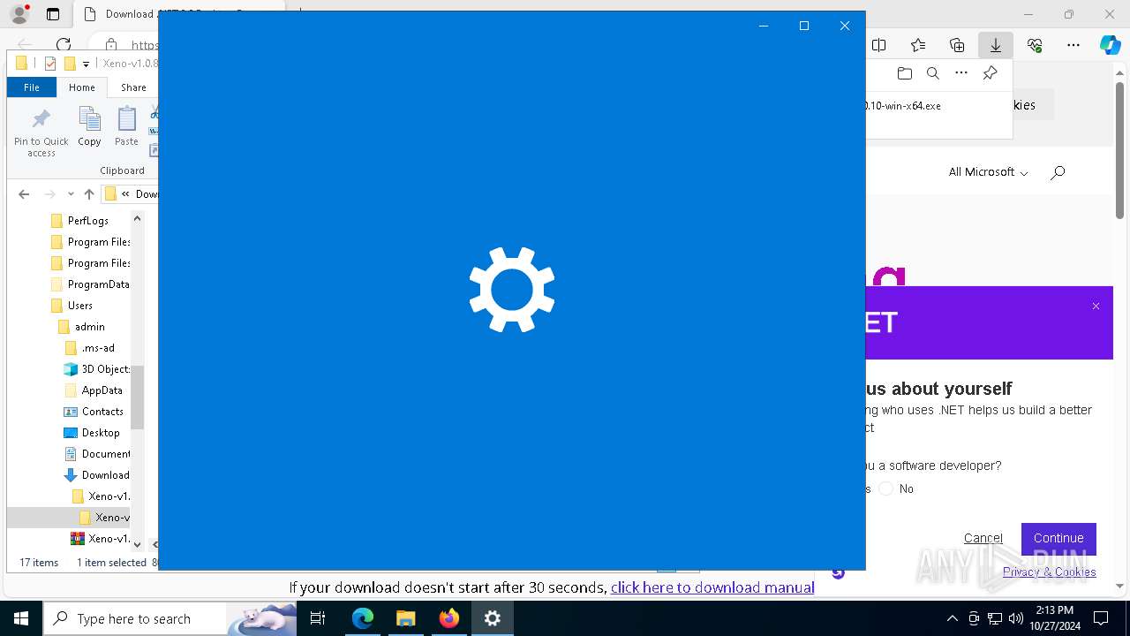
Task: Open Edge favorites star icon
Action: [918, 45]
